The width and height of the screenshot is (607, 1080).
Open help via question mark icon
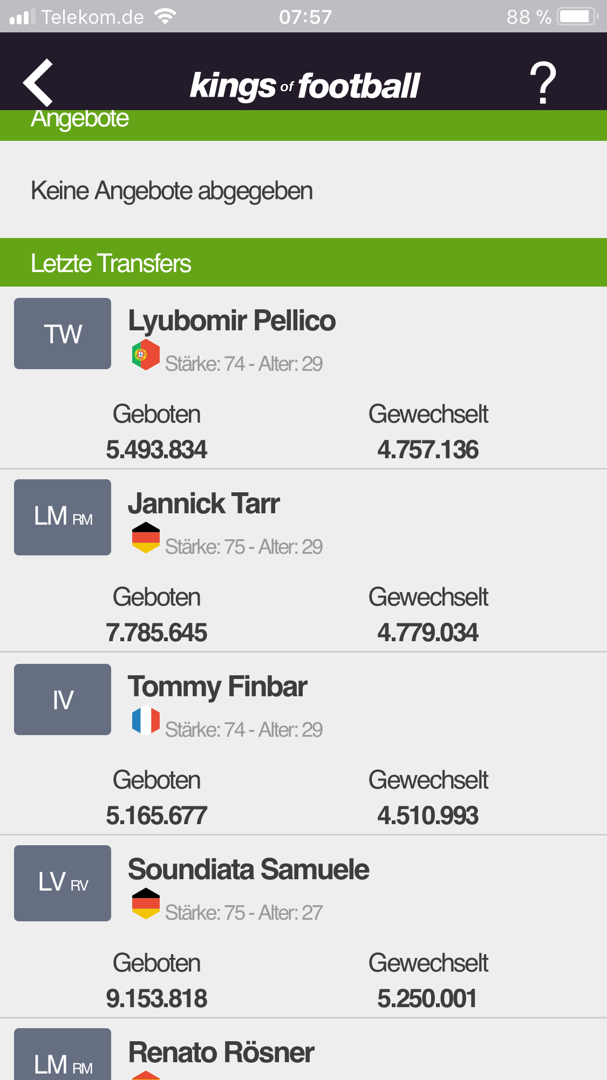point(543,83)
